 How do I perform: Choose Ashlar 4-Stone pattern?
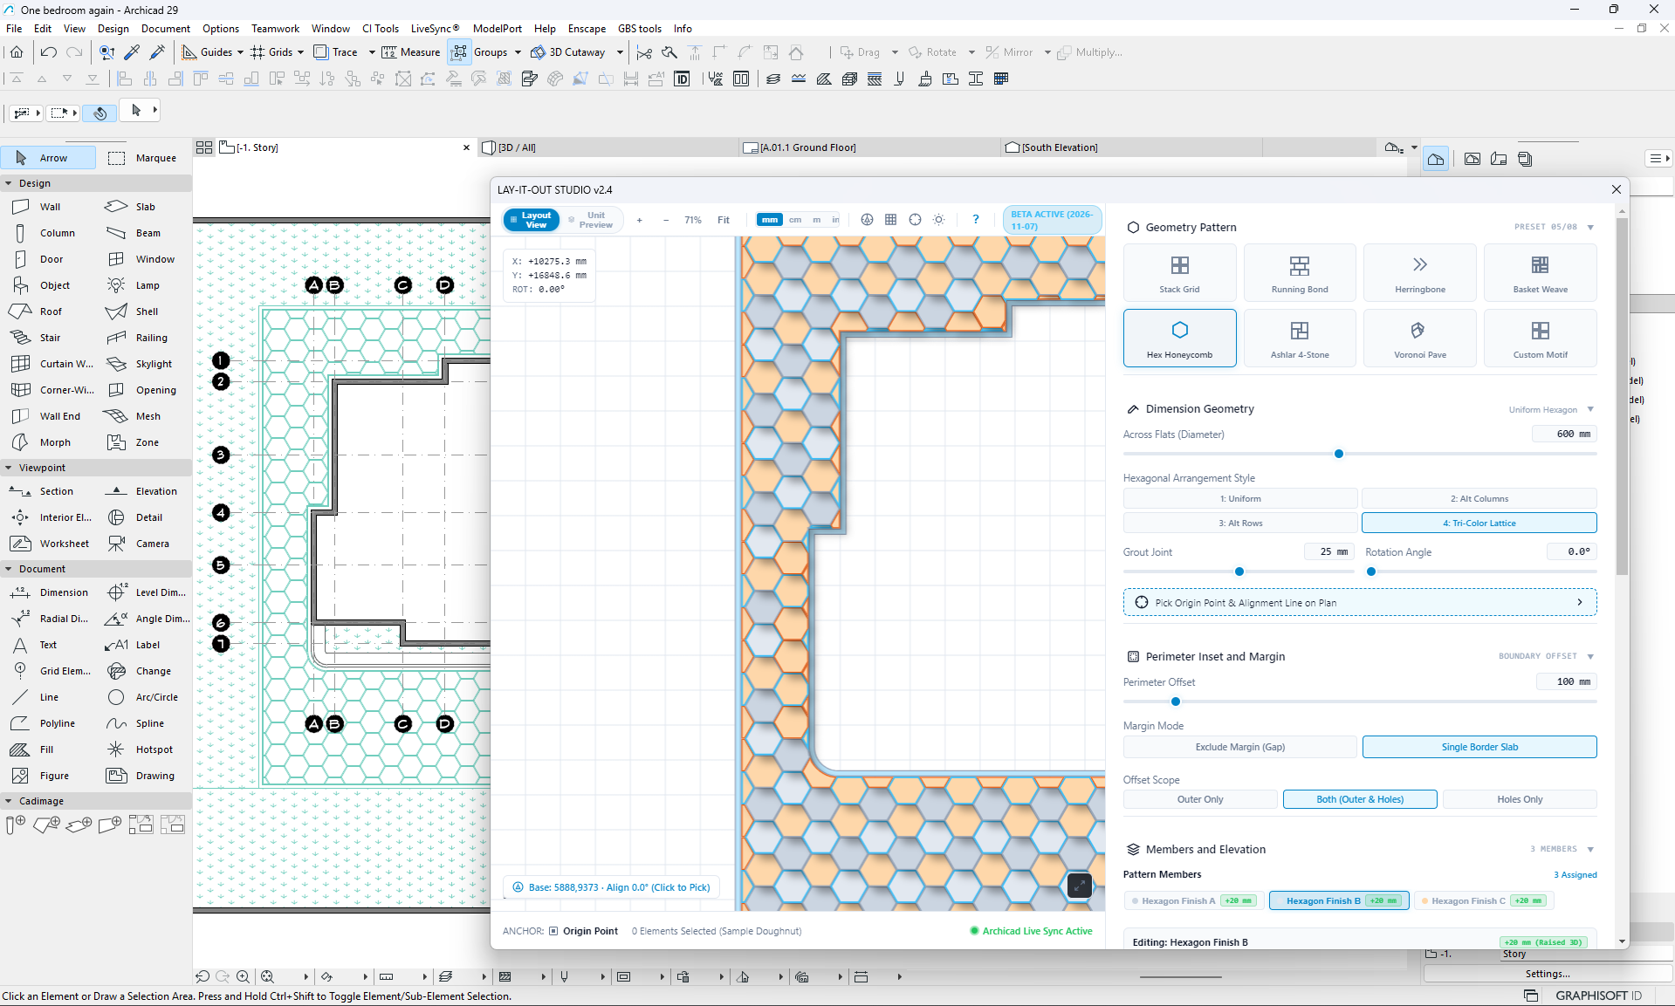click(1300, 339)
